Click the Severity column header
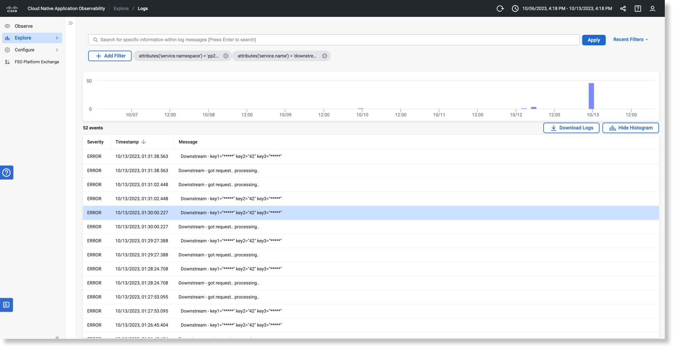 pyautogui.click(x=95, y=142)
